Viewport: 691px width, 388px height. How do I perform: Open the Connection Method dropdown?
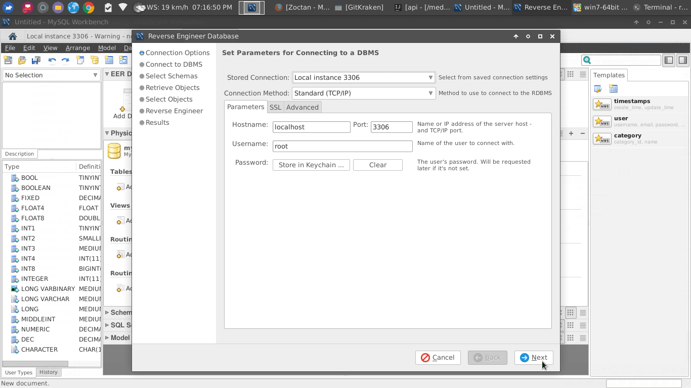coord(363,93)
